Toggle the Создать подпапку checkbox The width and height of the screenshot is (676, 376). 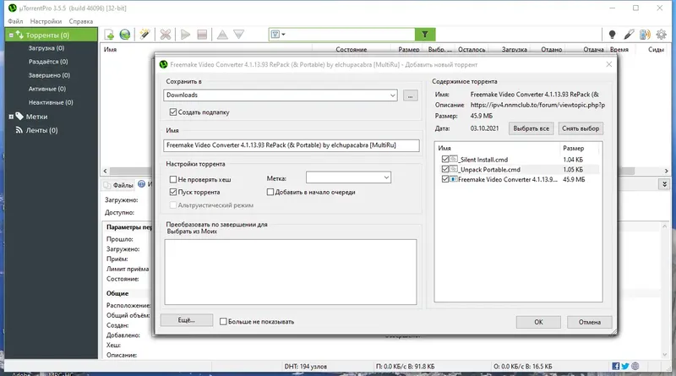tap(173, 112)
